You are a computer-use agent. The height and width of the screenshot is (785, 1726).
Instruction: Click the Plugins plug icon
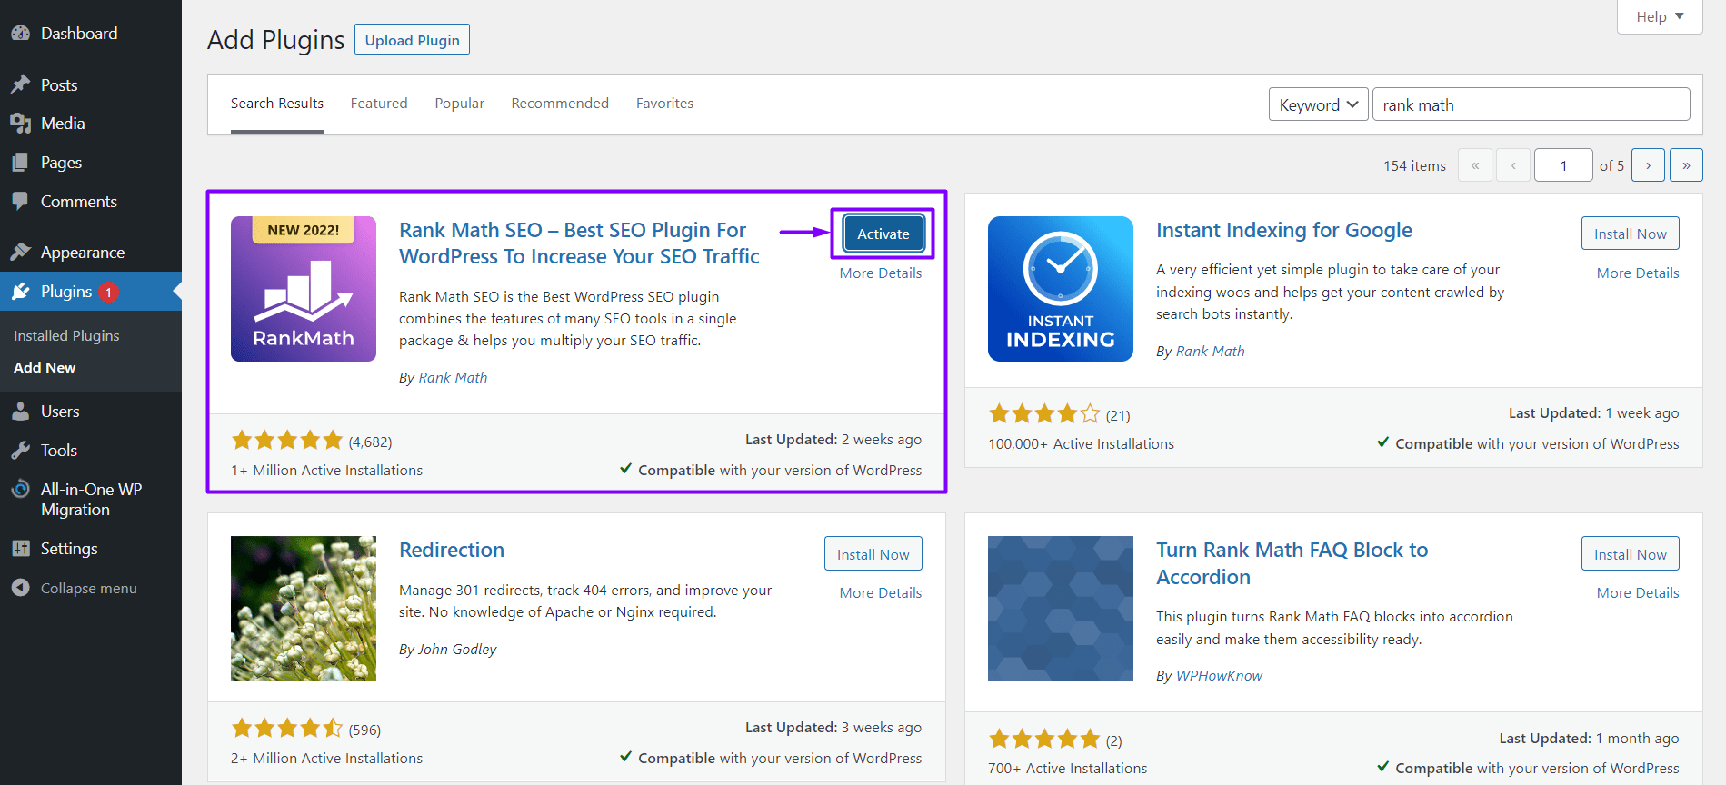coord(20,292)
